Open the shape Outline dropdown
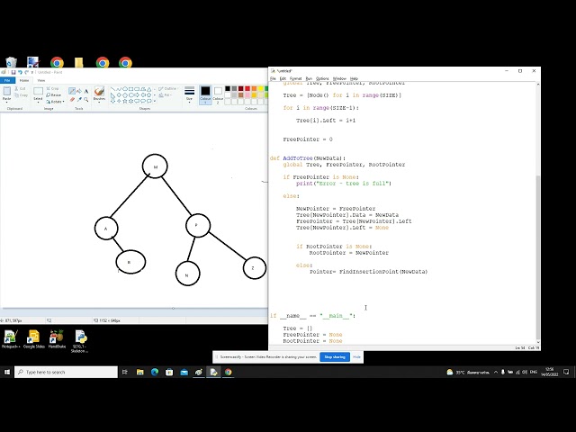This screenshot has width=576, height=432. [x=169, y=88]
